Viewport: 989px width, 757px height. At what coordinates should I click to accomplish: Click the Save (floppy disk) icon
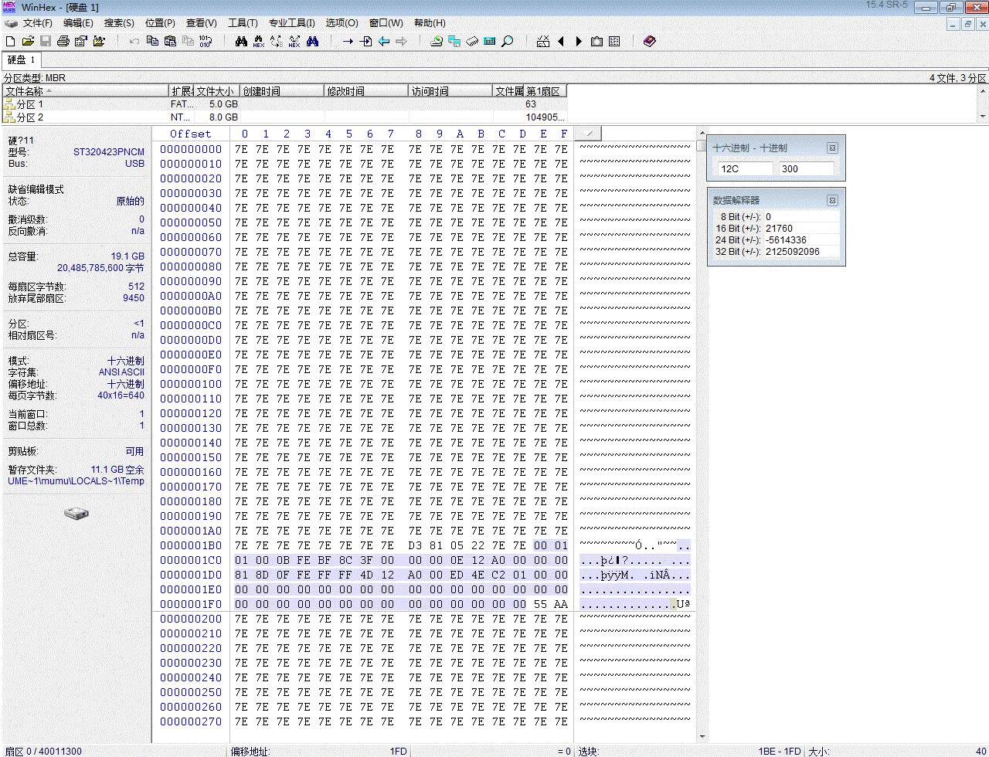coord(46,41)
